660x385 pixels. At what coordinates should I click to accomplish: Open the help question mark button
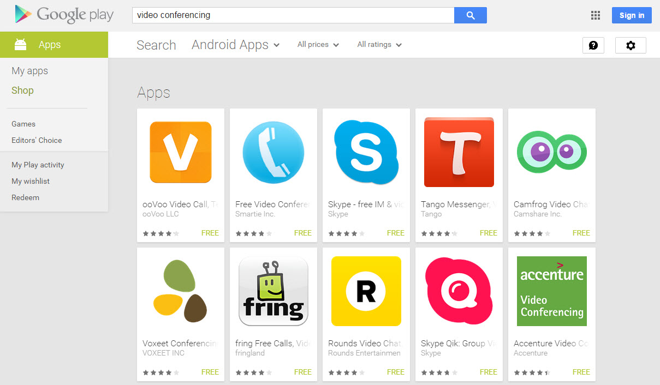click(593, 45)
